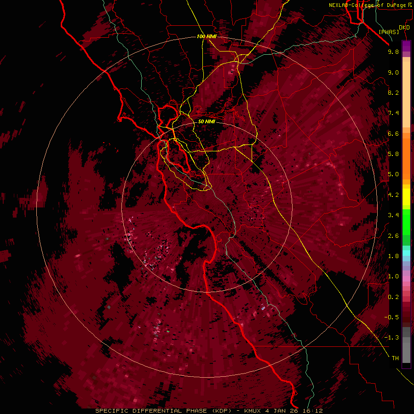Image resolution: width=414 pixels, height=414 pixels.
Task: Click the 16:12 timestamp in the caption
Action: (313, 411)
